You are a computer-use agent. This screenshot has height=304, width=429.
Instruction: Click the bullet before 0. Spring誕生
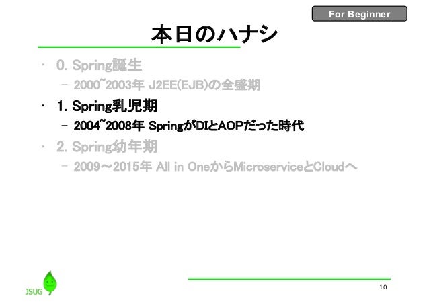pos(43,65)
